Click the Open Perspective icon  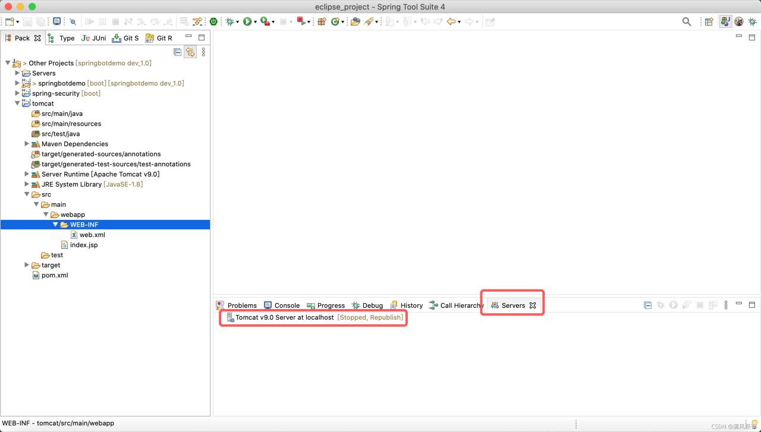(709, 21)
